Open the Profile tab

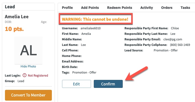click(67, 8)
